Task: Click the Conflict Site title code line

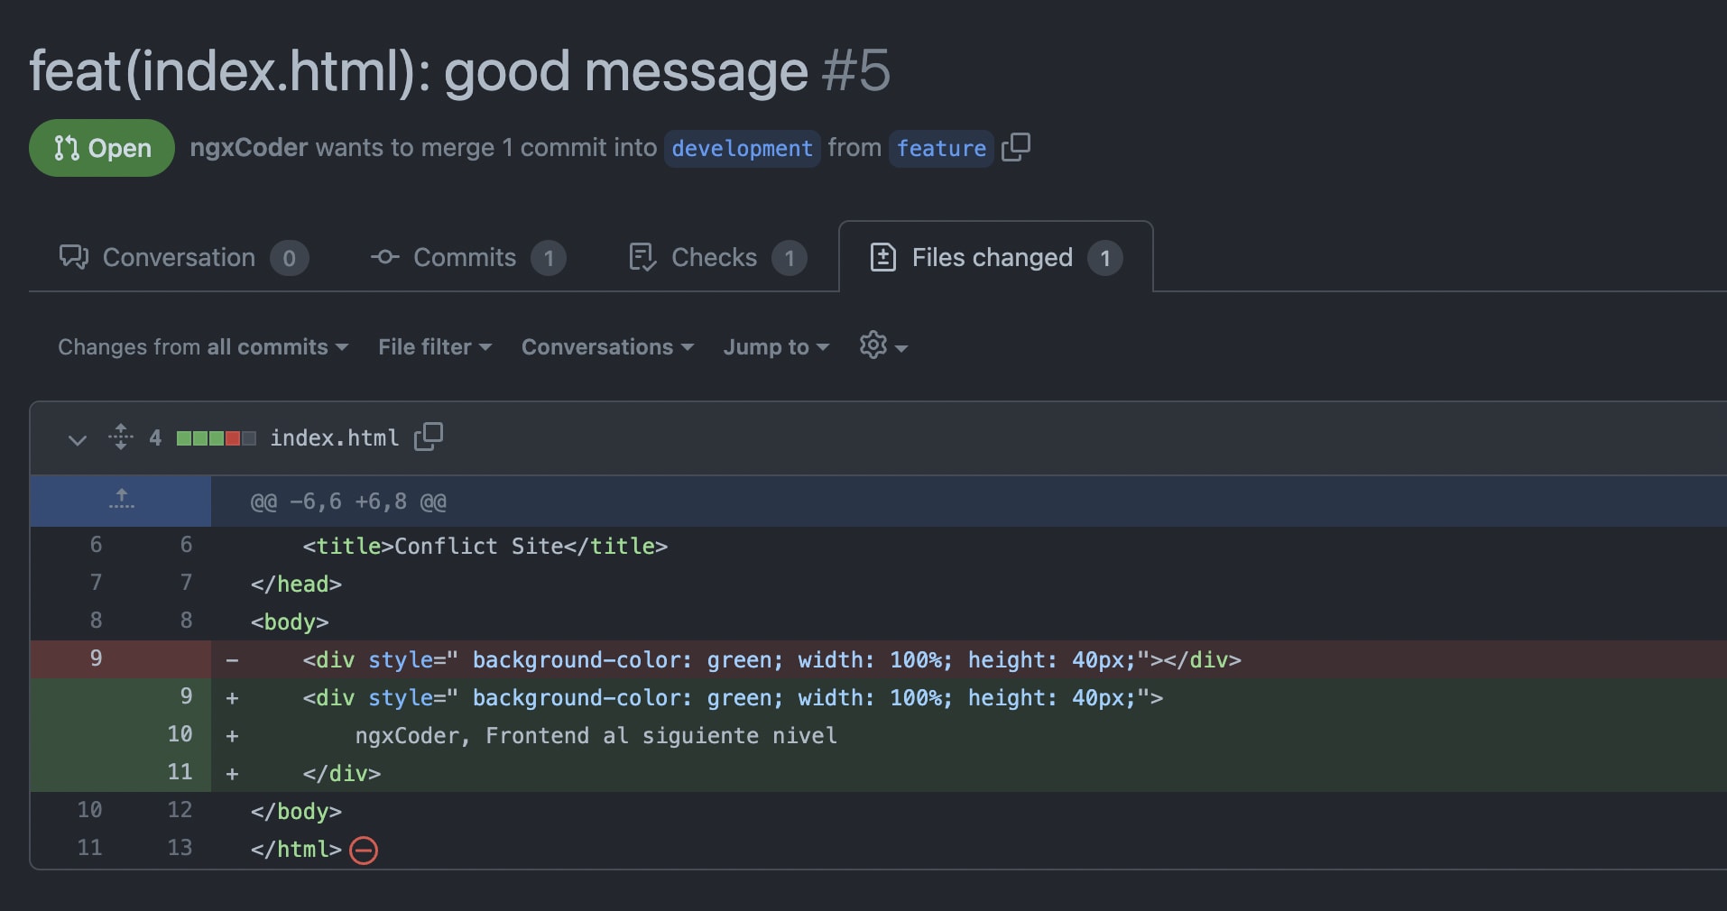Action: (x=485, y=547)
